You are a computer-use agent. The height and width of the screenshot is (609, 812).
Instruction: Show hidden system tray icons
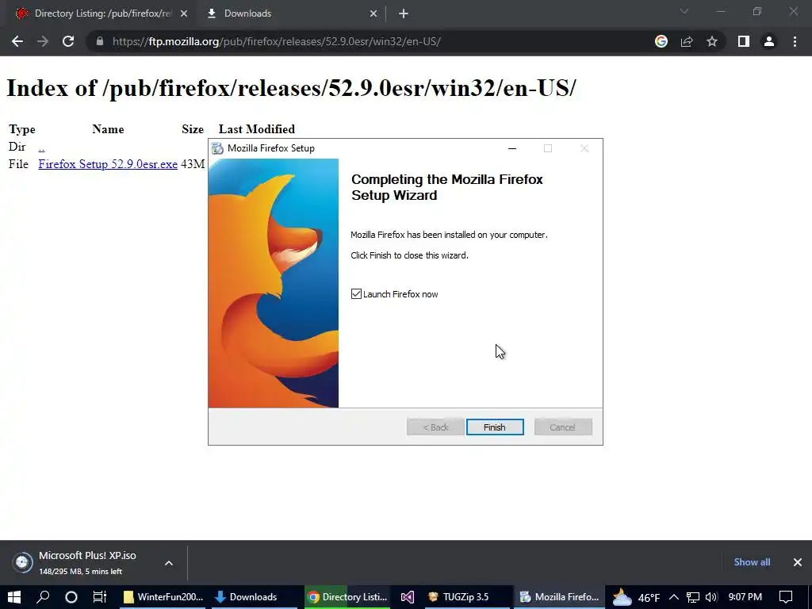tap(674, 597)
